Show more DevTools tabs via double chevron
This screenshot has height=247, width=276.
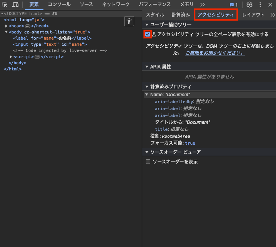coord(203,5)
